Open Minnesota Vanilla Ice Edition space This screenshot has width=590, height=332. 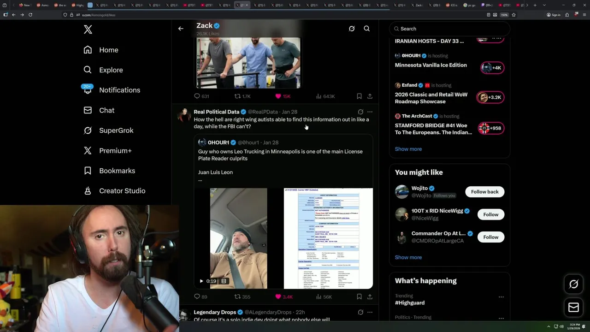click(431, 65)
